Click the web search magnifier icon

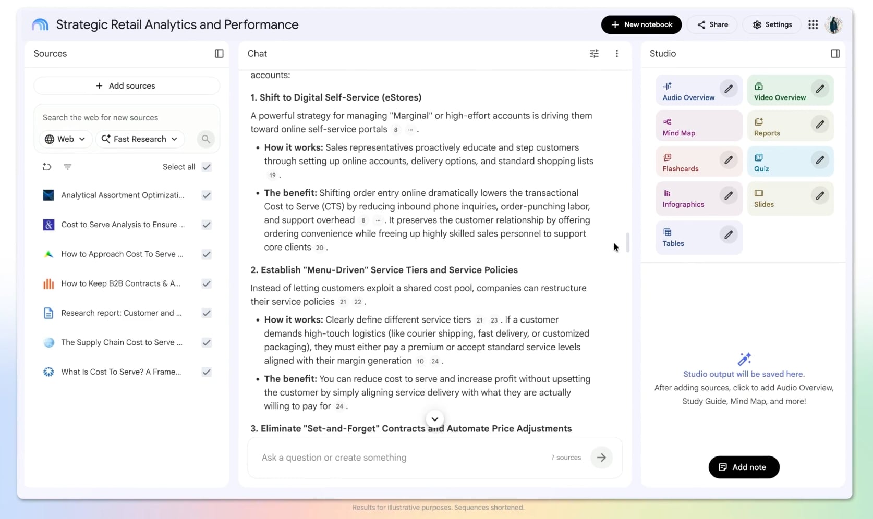(x=206, y=139)
